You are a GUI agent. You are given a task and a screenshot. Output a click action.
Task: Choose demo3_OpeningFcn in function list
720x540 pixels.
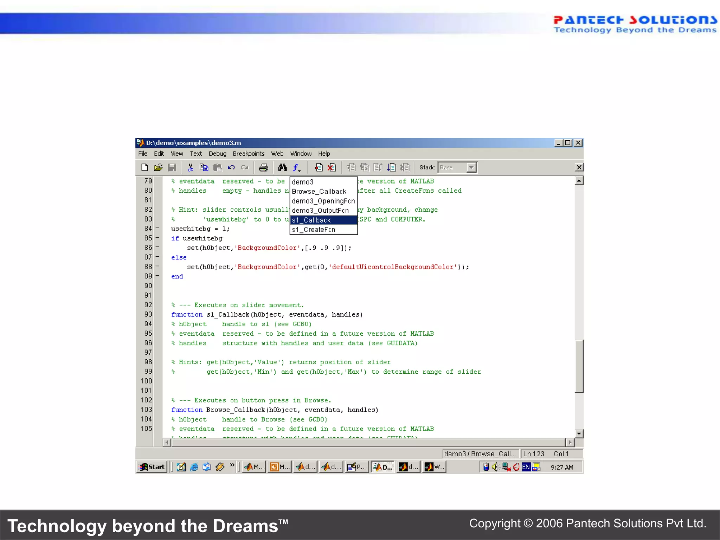323,201
